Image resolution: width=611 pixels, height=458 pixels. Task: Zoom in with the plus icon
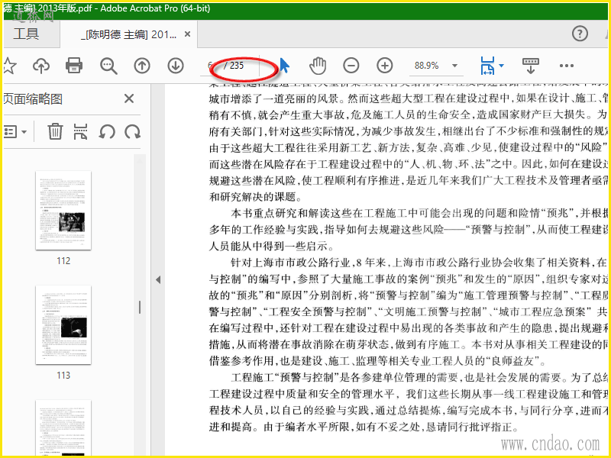click(385, 66)
